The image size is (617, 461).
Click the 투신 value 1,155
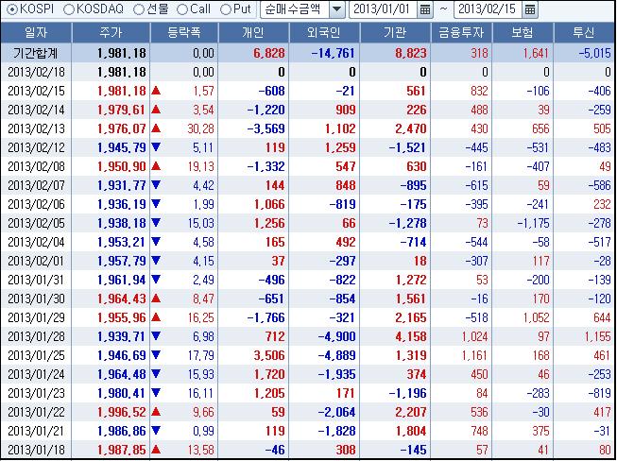click(597, 336)
